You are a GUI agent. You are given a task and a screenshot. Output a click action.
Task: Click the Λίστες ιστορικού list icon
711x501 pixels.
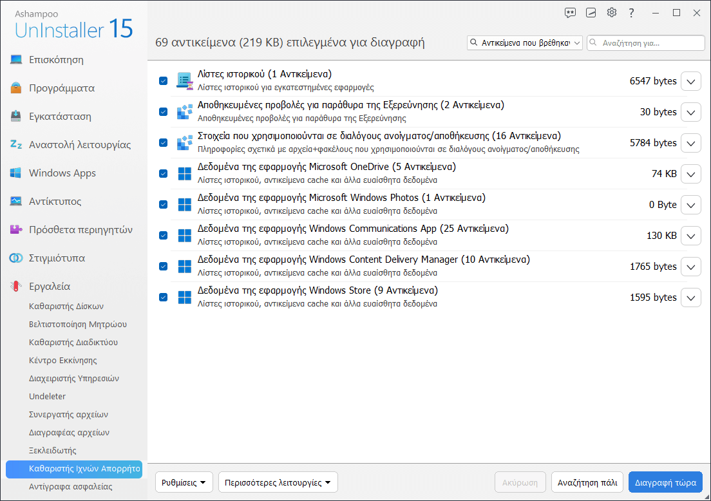[185, 80]
